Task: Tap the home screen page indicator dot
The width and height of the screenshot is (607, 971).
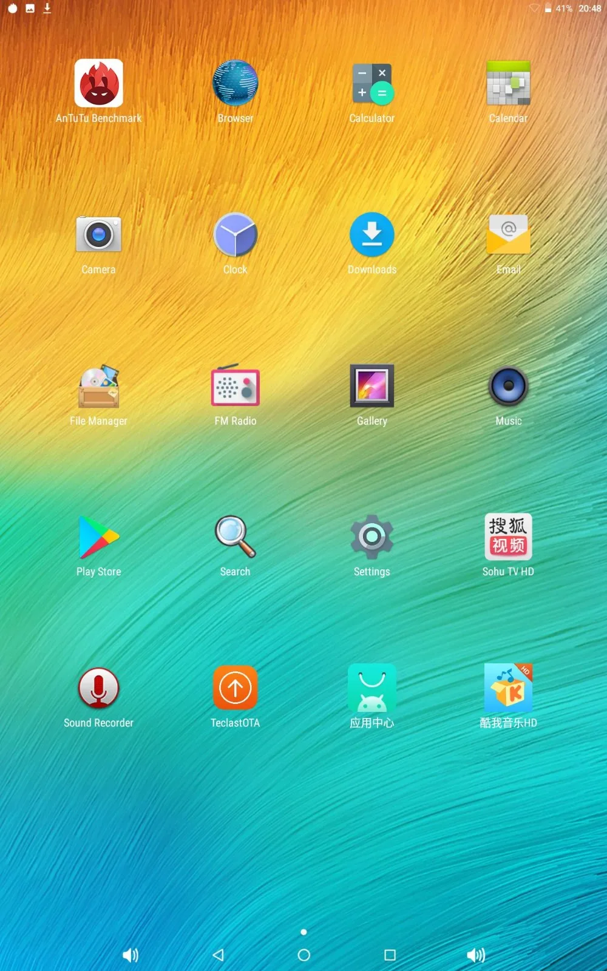Action: [303, 932]
